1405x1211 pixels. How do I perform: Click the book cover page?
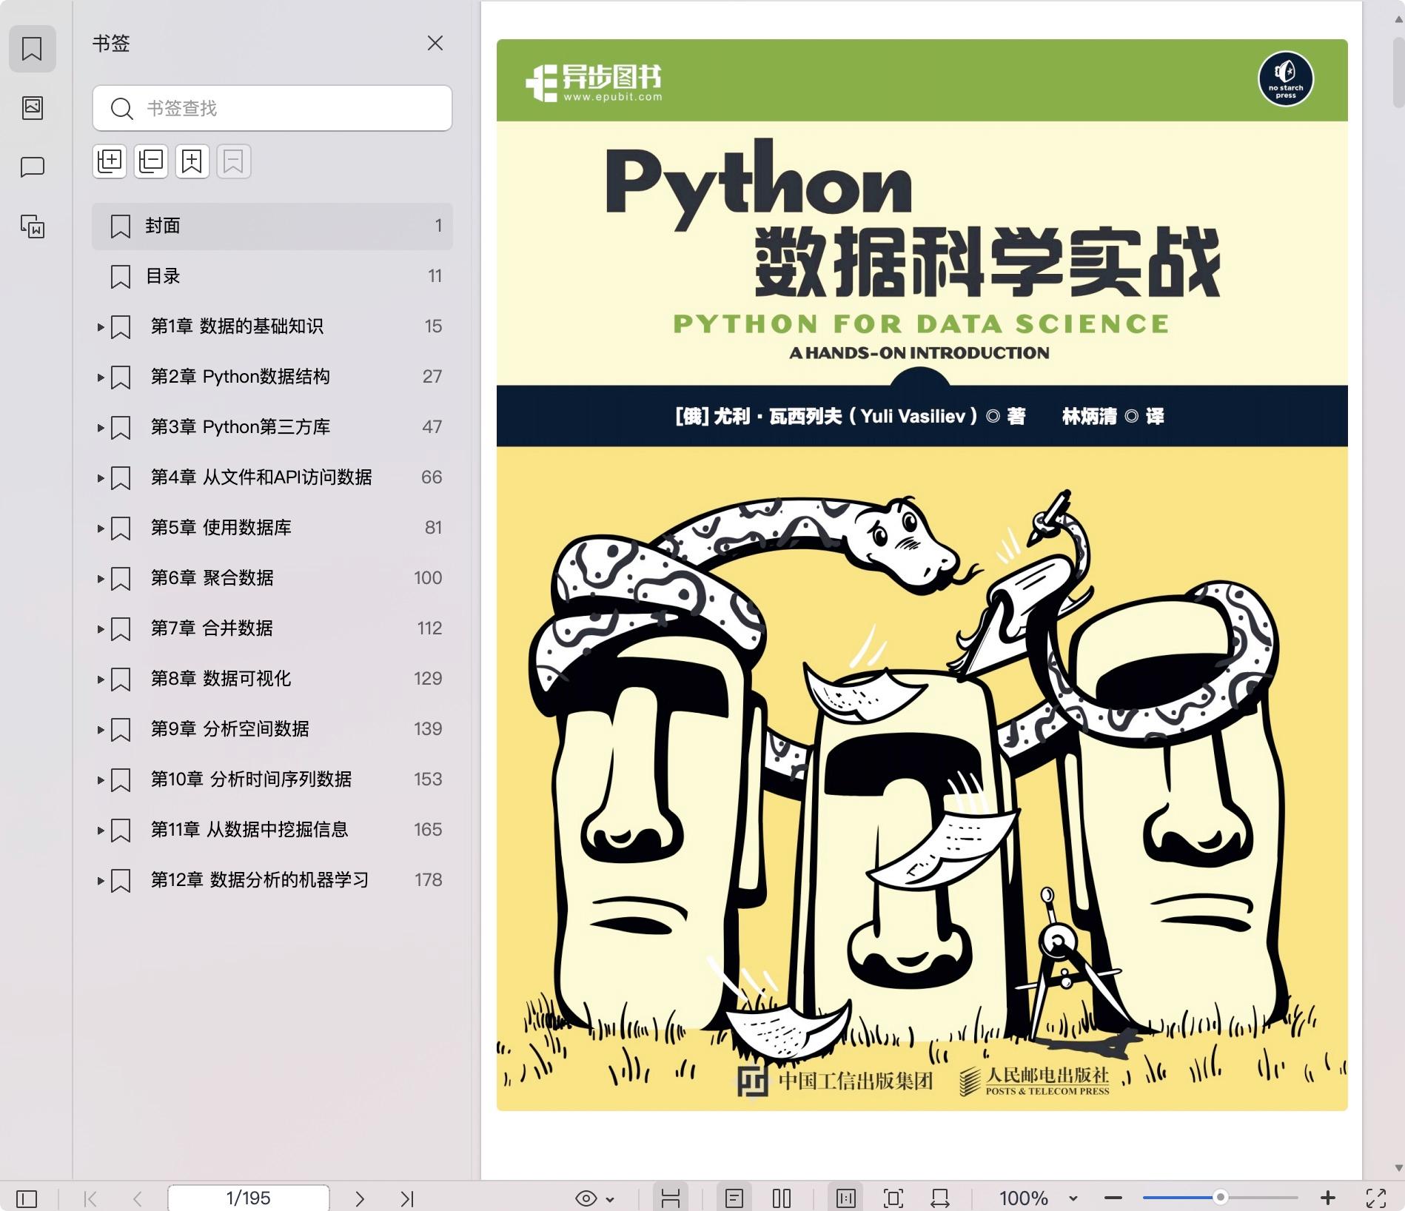[x=922, y=574]
